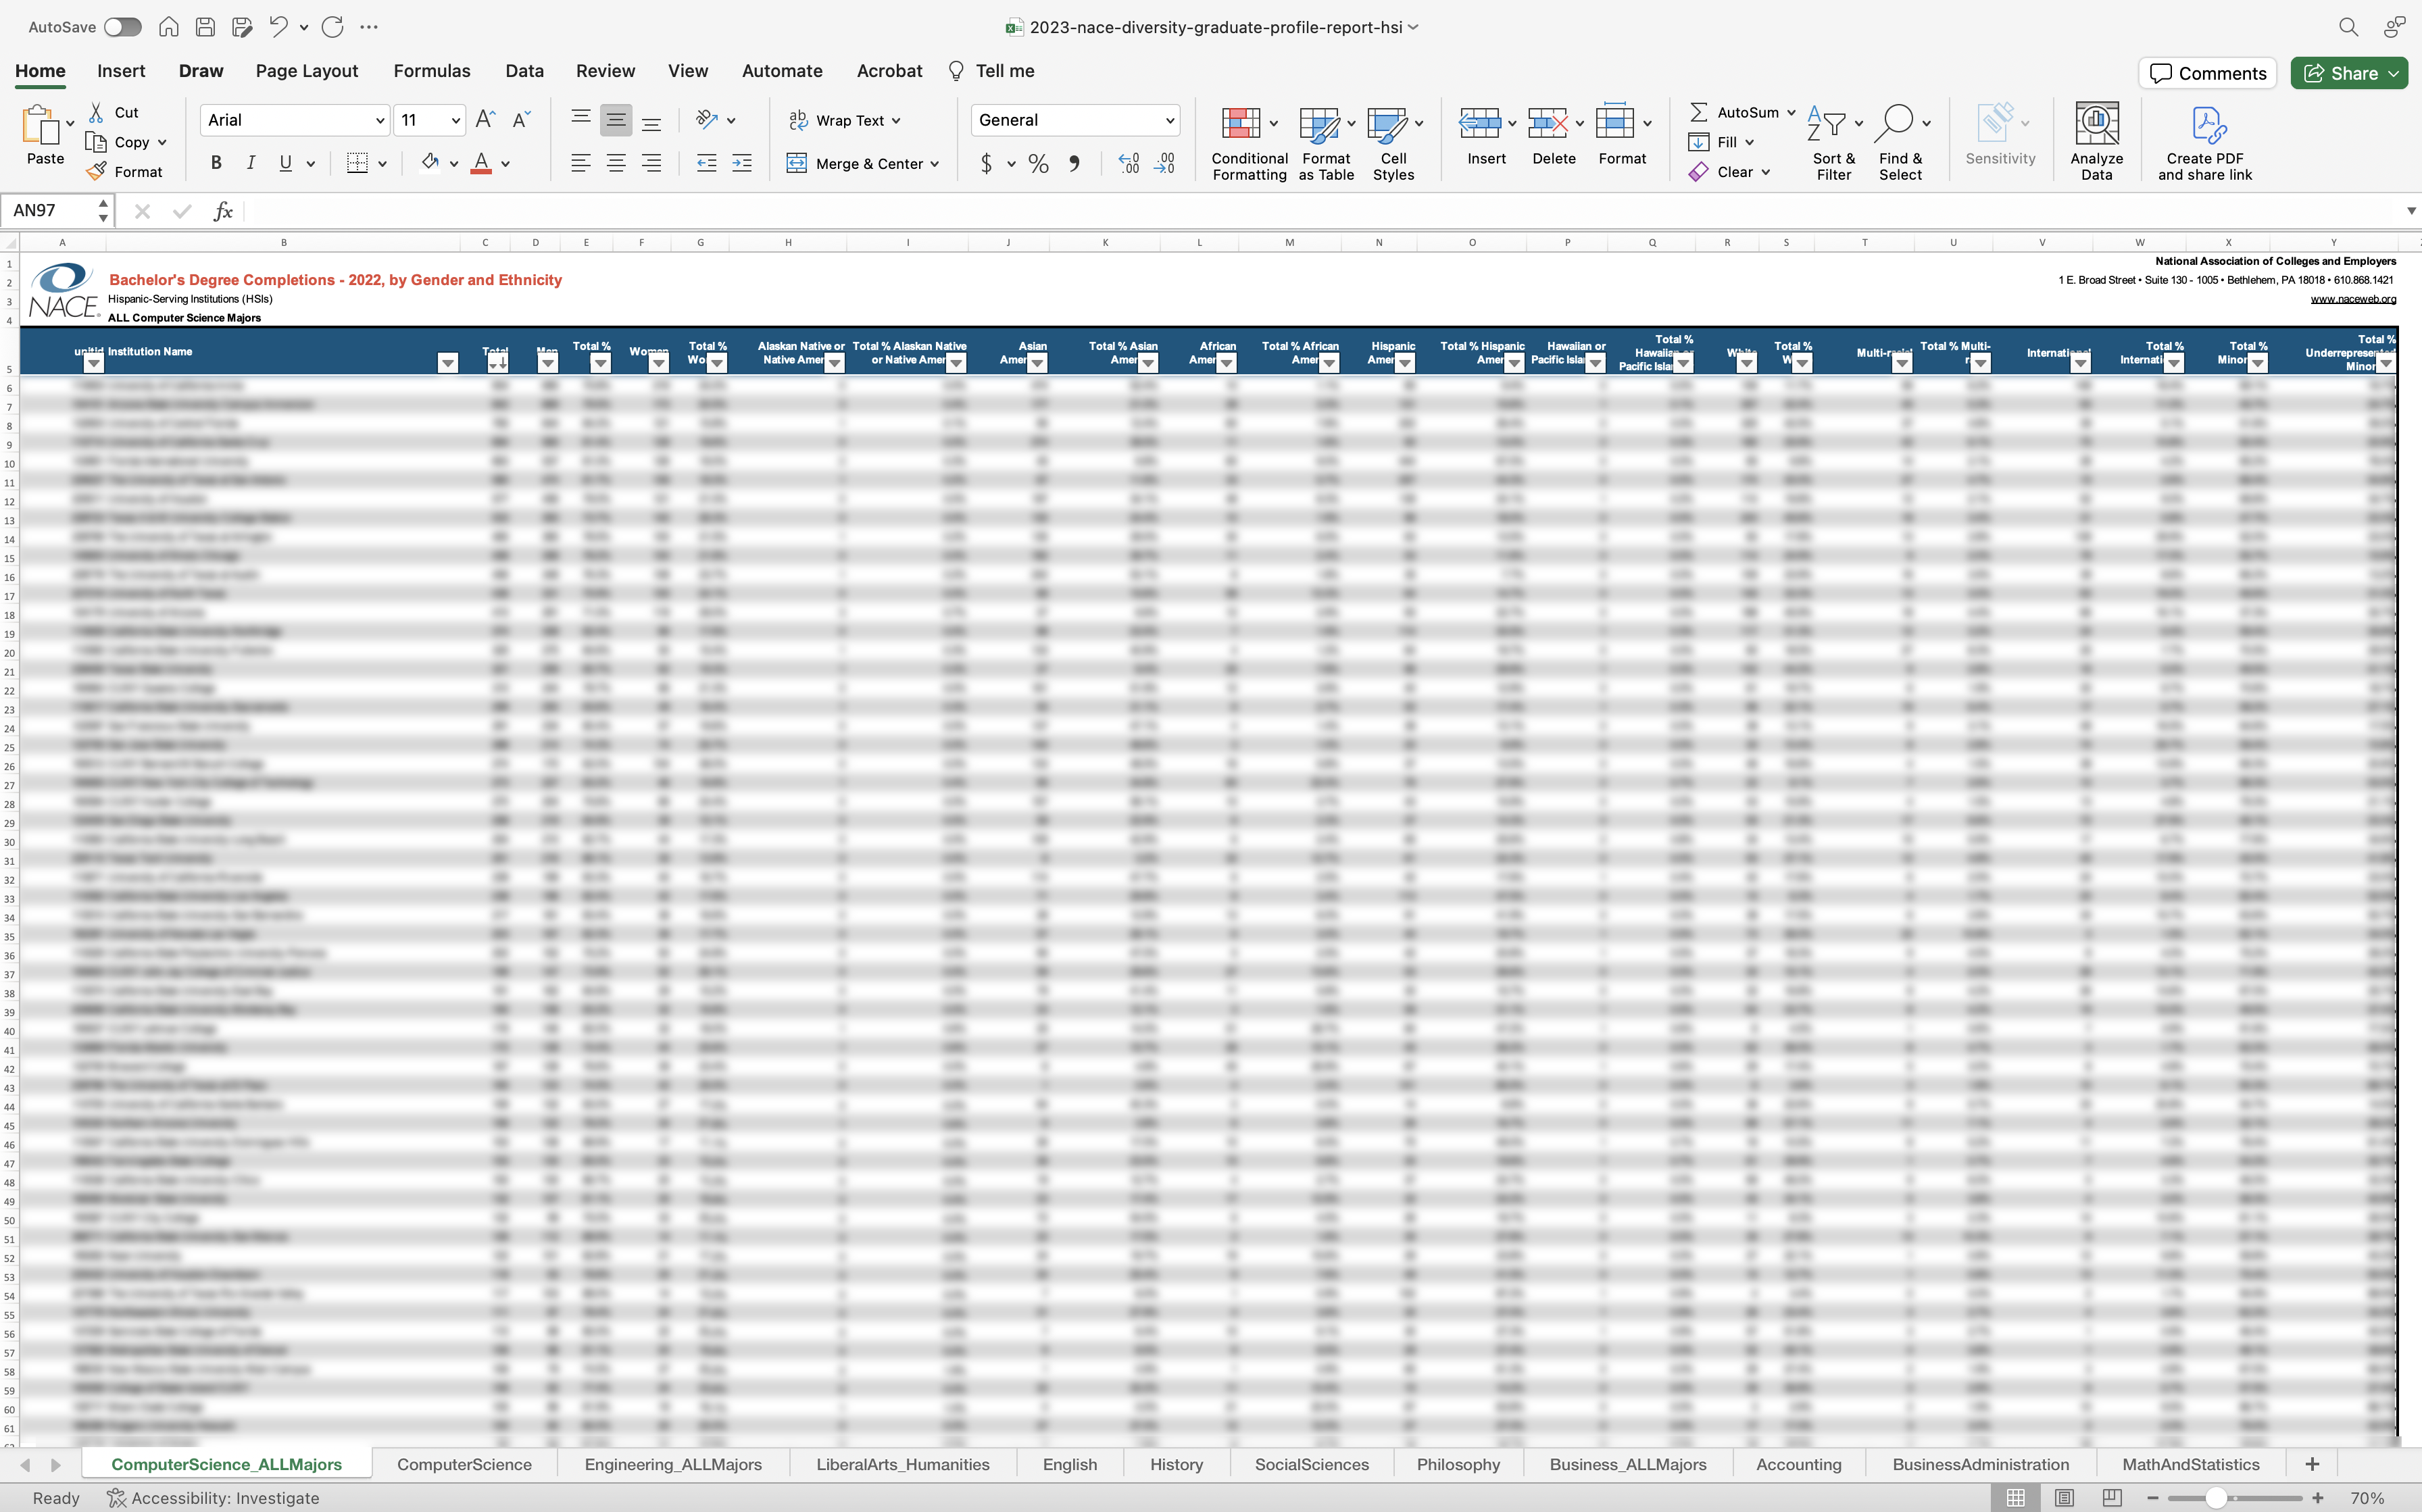Viewport: 2422px width, 1512px height.
Task: Click the Redo icon
Action: 333,27
